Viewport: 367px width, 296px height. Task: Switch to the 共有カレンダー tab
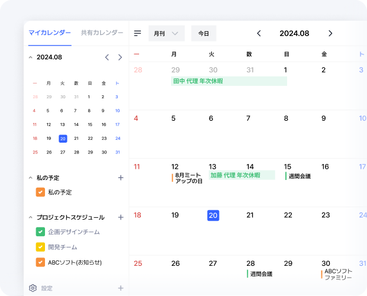point(102,33)
